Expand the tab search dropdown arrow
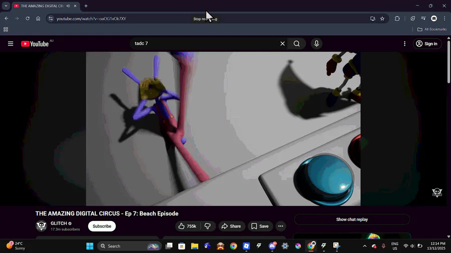Image resolution: width=451 pixels, height=253 pixels. (6, 5)
